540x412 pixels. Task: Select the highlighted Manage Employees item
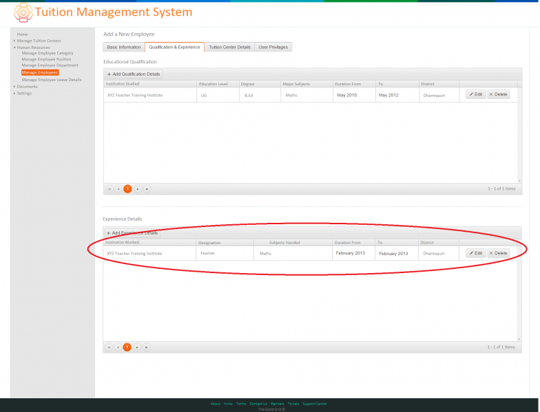(x=40, y=73)
